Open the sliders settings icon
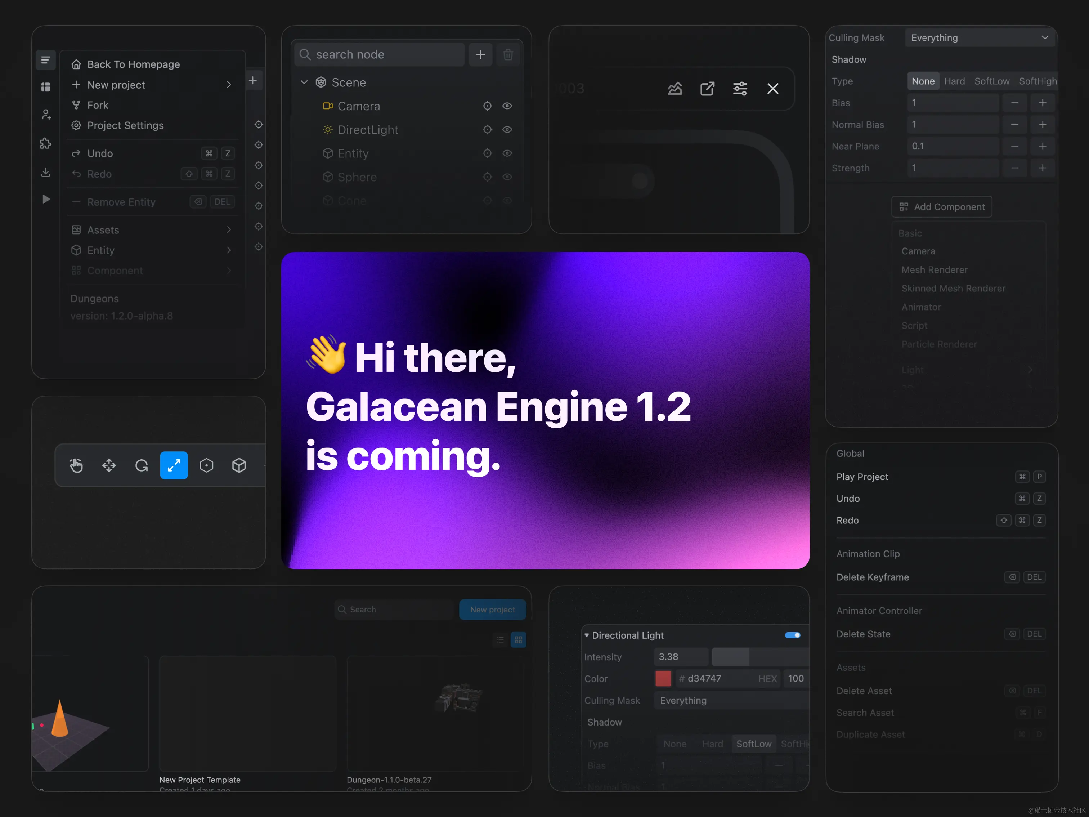Image resolution: width=1089 pixels, height=817 pixels. point(740,89)
